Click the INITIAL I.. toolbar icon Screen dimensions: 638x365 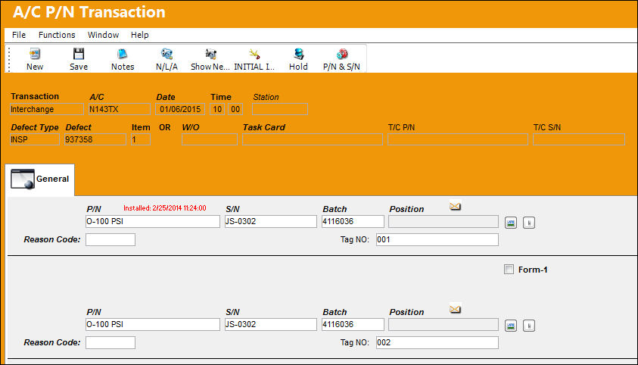point(254,54)
